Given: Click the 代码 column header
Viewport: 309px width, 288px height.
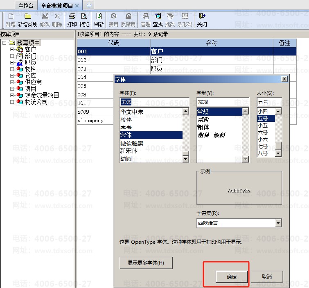Looking at the screenshot, I should click(113, 43).
